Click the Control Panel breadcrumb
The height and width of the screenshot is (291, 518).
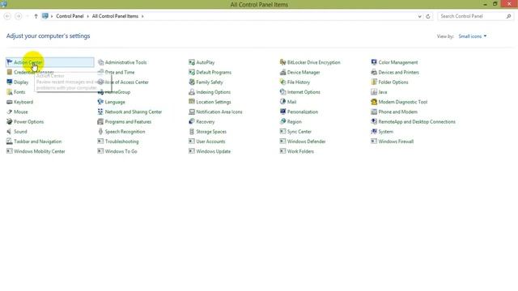(x=70, y=16)
